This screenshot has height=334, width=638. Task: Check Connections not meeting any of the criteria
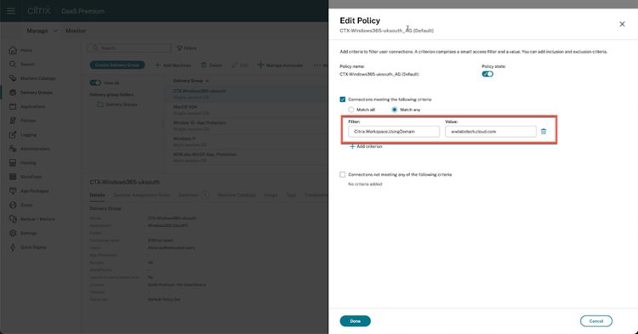[343, 174]
